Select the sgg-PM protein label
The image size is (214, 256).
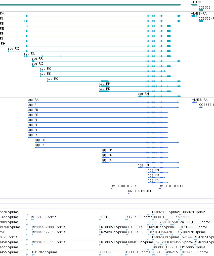pyautogui.click(x=144, y=165)
